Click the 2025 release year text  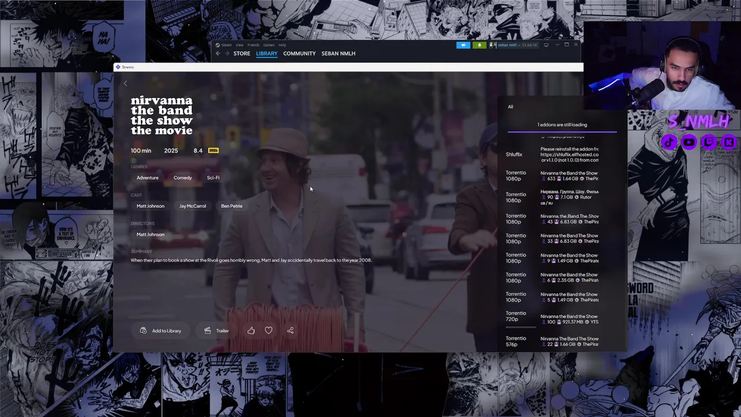(x=171, y=151)
